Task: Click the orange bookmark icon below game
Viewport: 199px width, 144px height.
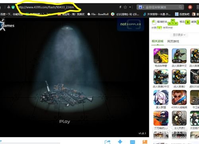Action: tap(145, 142)
